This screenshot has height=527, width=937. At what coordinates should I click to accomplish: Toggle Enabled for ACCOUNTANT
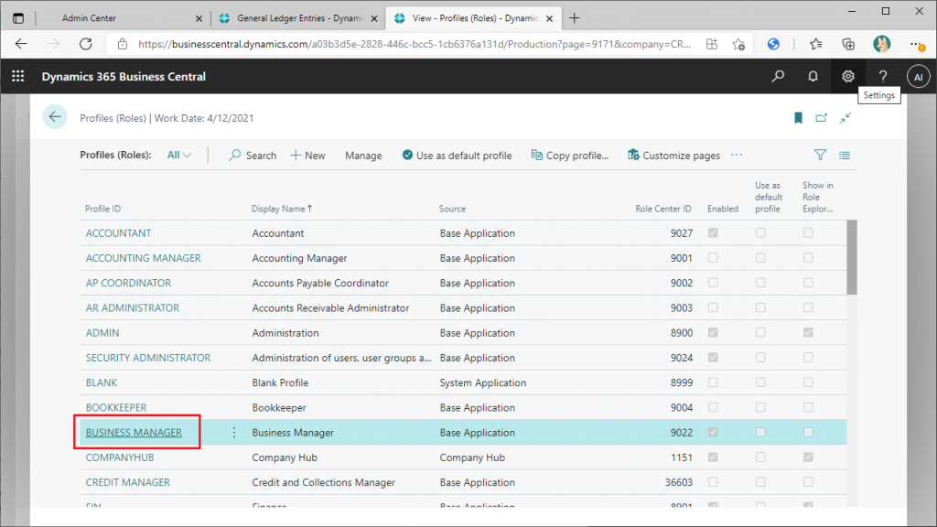tap(713, 233)
